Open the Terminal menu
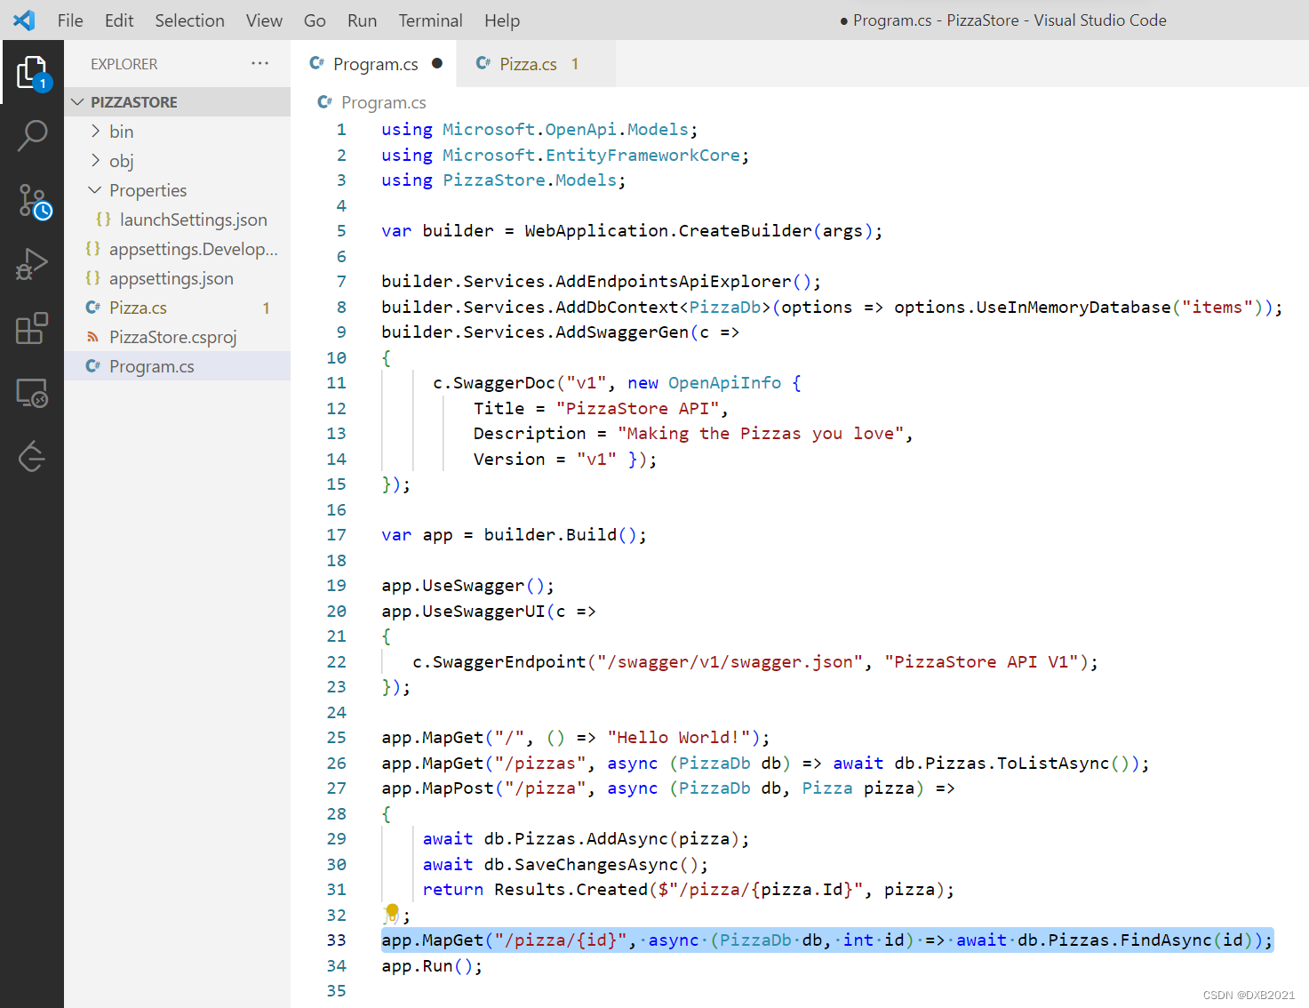 click(x=430, y=20)
